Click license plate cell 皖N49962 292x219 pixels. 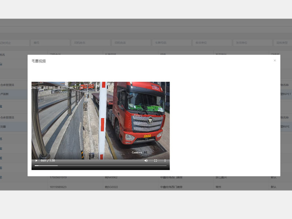112,178
